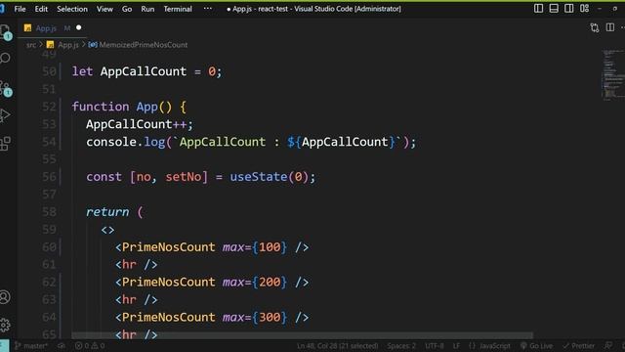The height and width of the screenshot is (352, 625).
Task: Click PrimeNosCount tag on line 62
Action: (168, 283)
